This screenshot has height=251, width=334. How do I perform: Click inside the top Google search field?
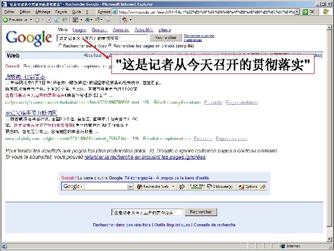coord(102,38)
